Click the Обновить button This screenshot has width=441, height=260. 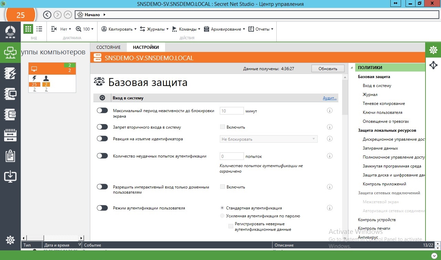(x=328, y=68)
